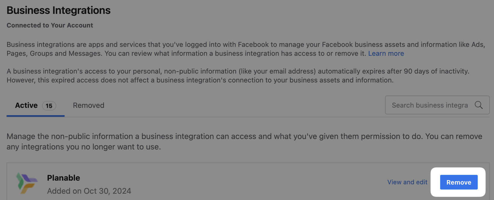Click the Business Integrations page heading

(x=59, y=10)
